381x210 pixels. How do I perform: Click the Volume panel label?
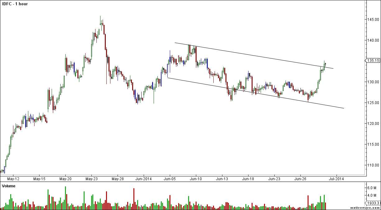(x=9, y=186)
